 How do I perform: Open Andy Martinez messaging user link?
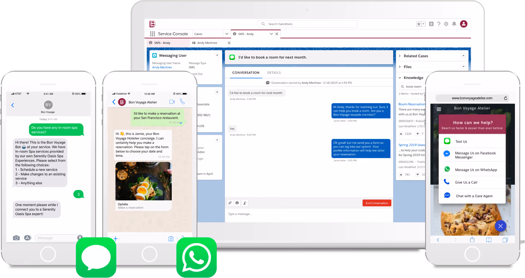click(162, 67)
